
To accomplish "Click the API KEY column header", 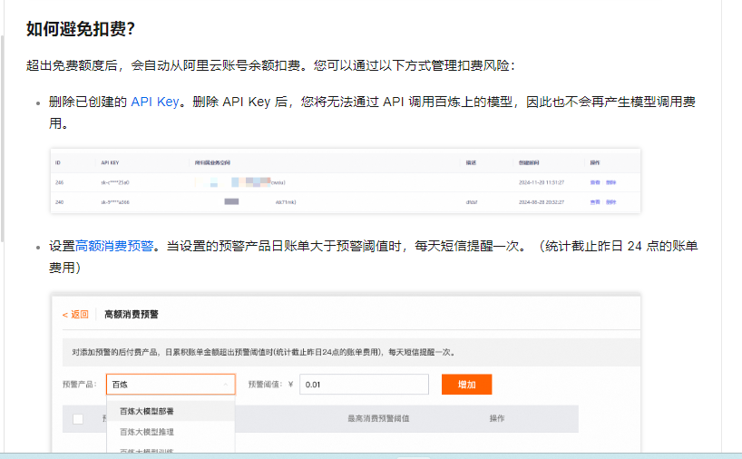I will click(x=111, y=162).
